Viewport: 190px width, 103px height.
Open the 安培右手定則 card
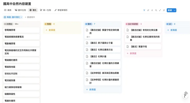point(21,74)
